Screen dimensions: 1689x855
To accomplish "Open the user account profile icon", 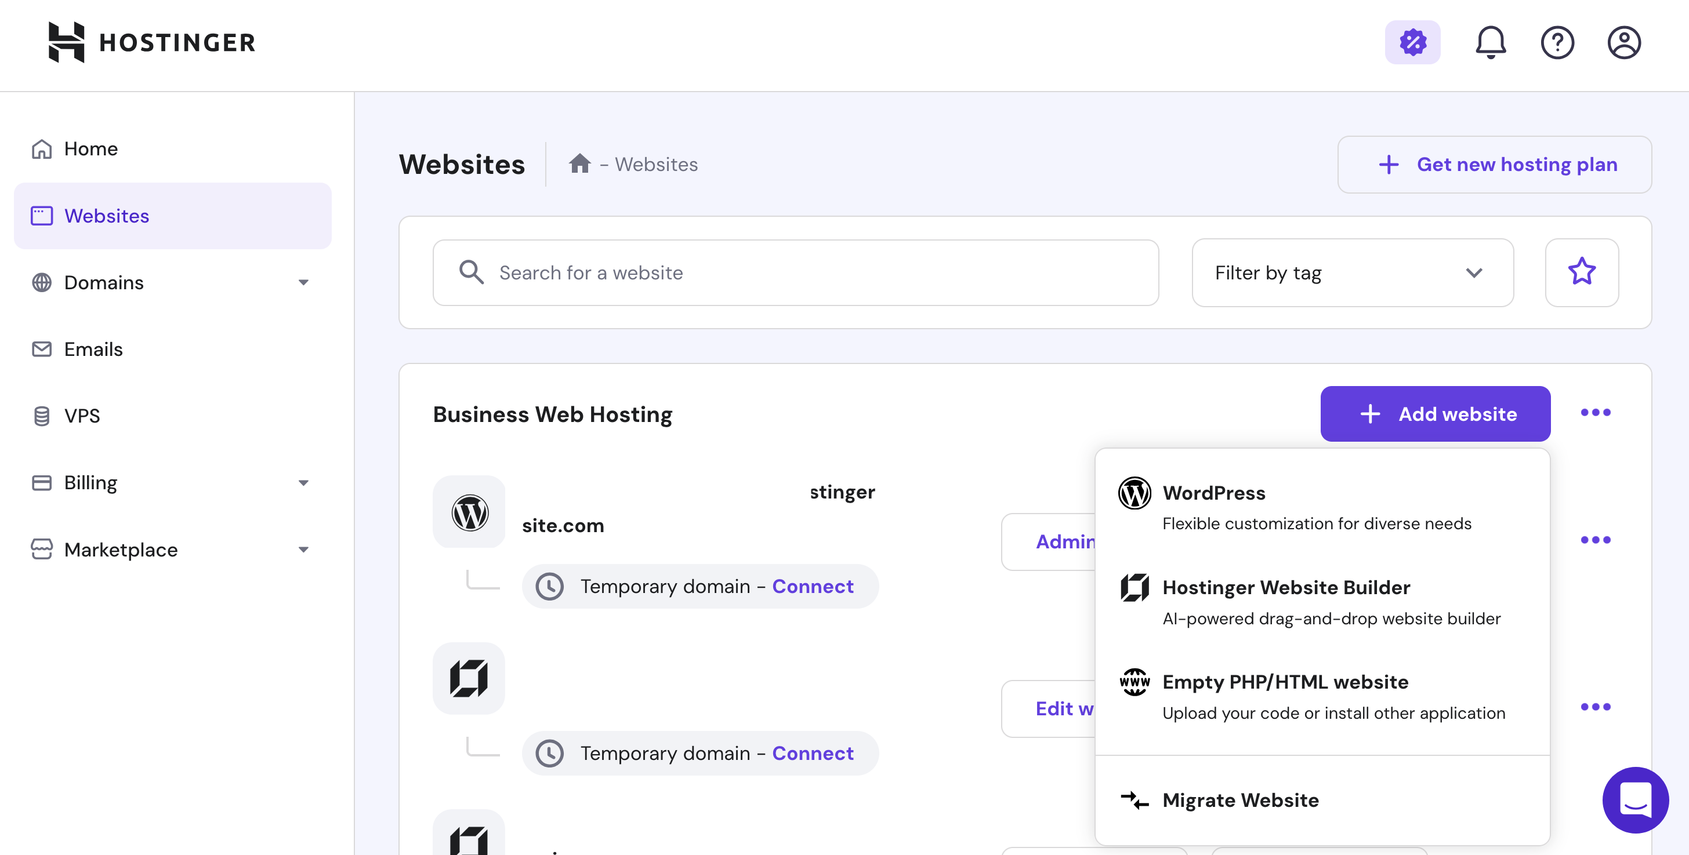I will click(x=1624, y=42).
